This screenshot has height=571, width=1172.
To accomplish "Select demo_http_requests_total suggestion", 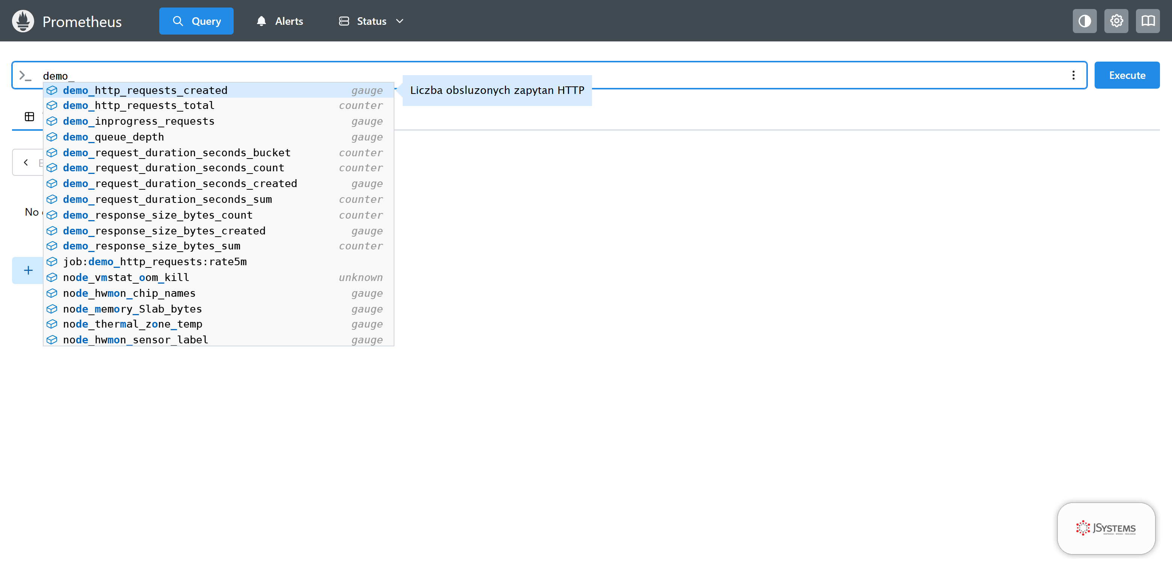I will [218, 106].
